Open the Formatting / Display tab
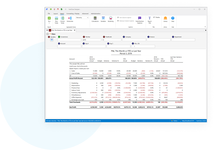216x150 pixels. pos(72,14)
